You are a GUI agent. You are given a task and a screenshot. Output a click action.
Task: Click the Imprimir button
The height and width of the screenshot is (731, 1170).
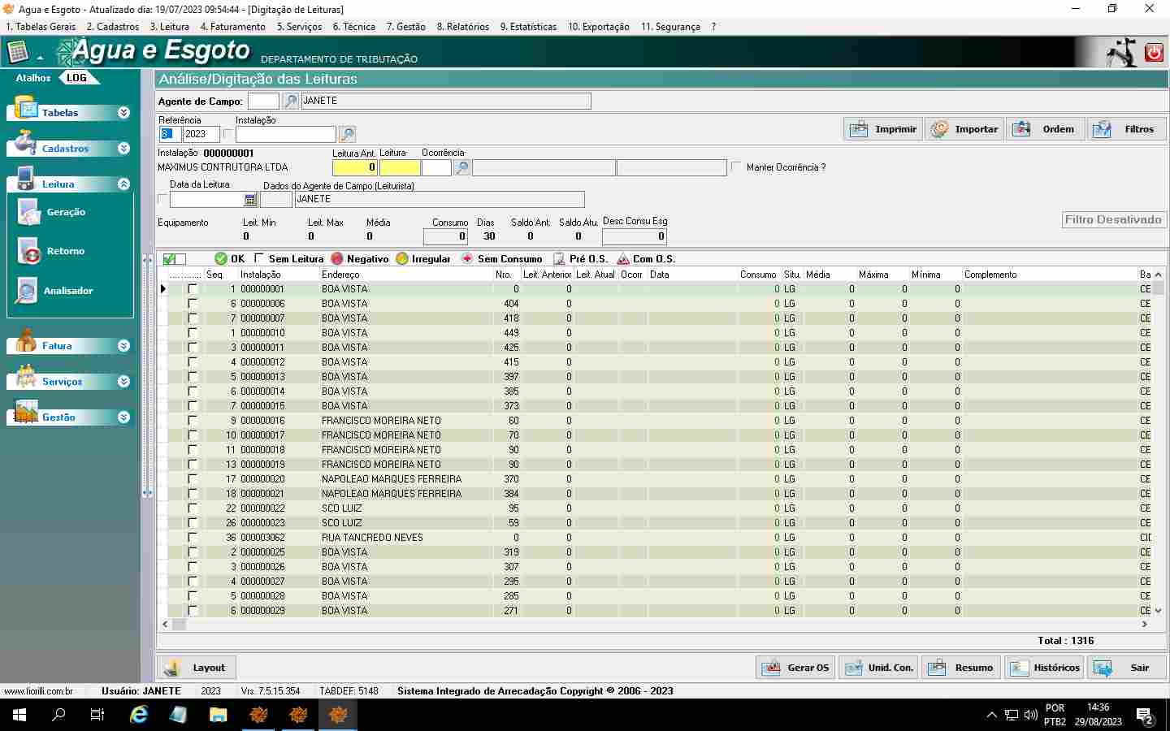(883, 129)
